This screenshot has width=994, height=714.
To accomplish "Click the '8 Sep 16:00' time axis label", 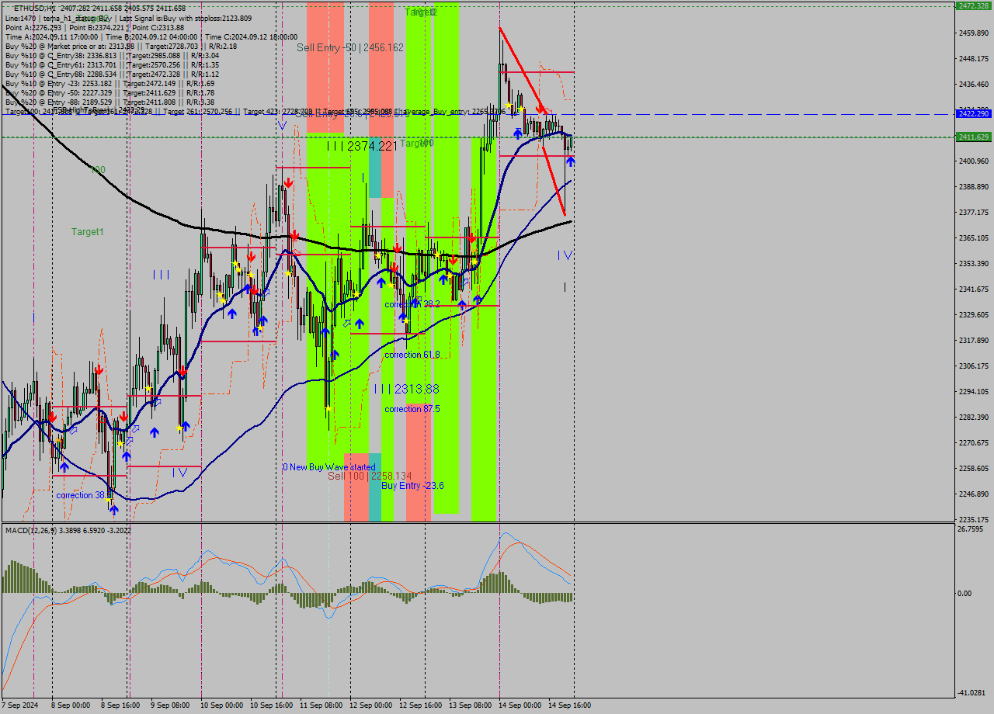I will tap(120, 705).
